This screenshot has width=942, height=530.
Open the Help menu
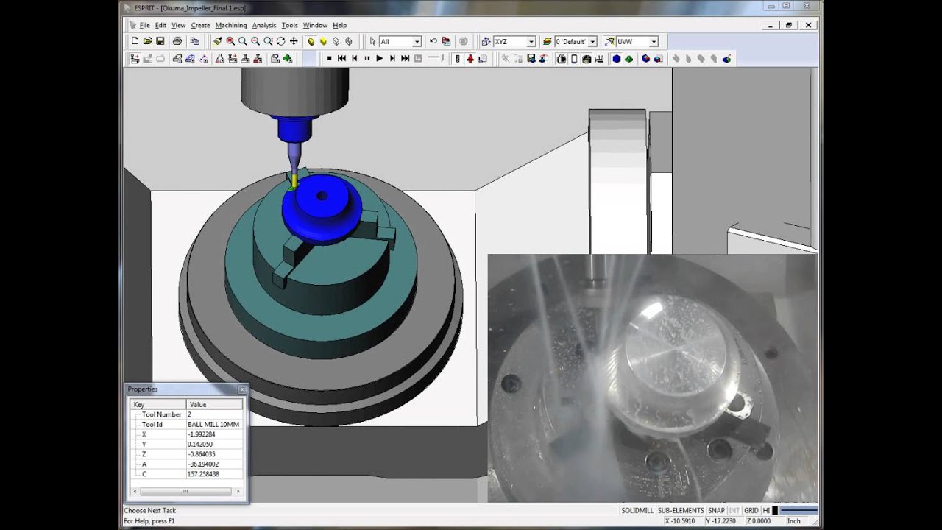pos(339,25)
